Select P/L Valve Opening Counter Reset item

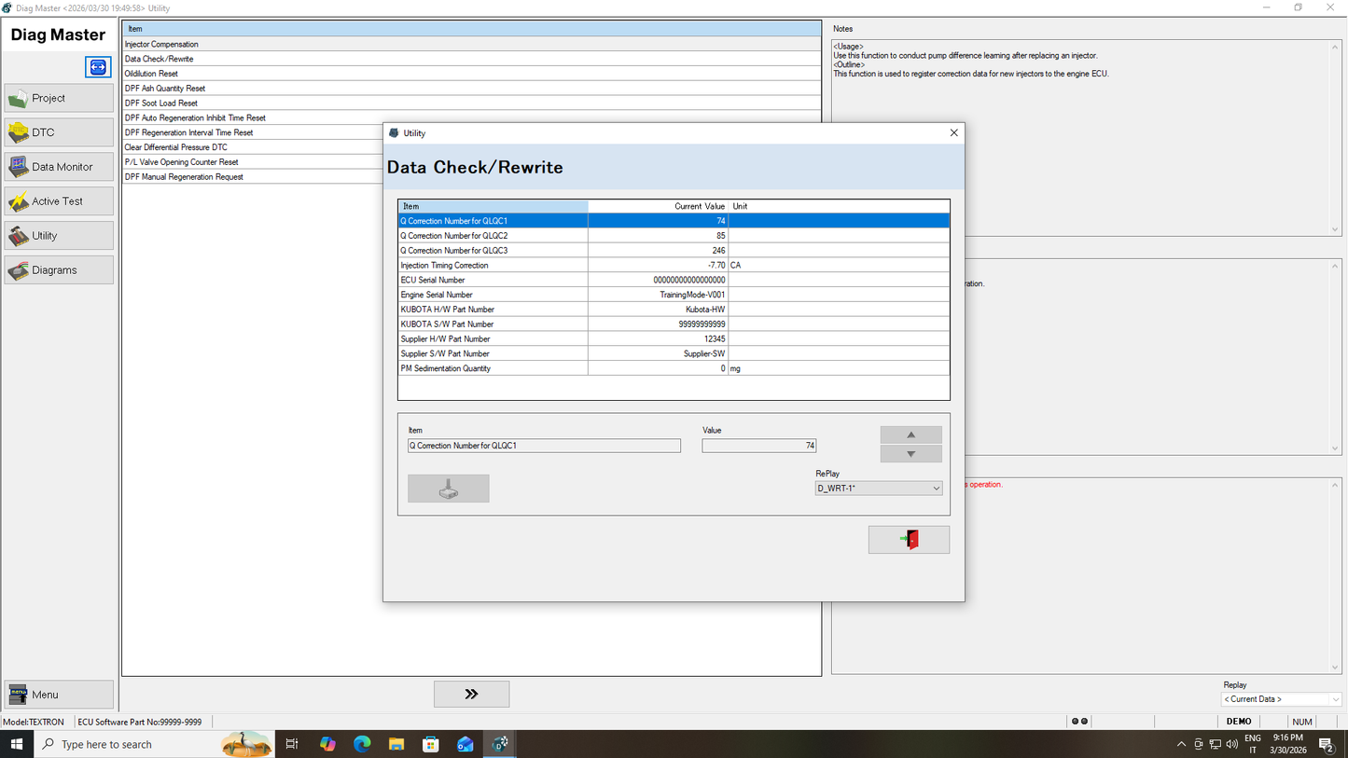click(253, 162)
